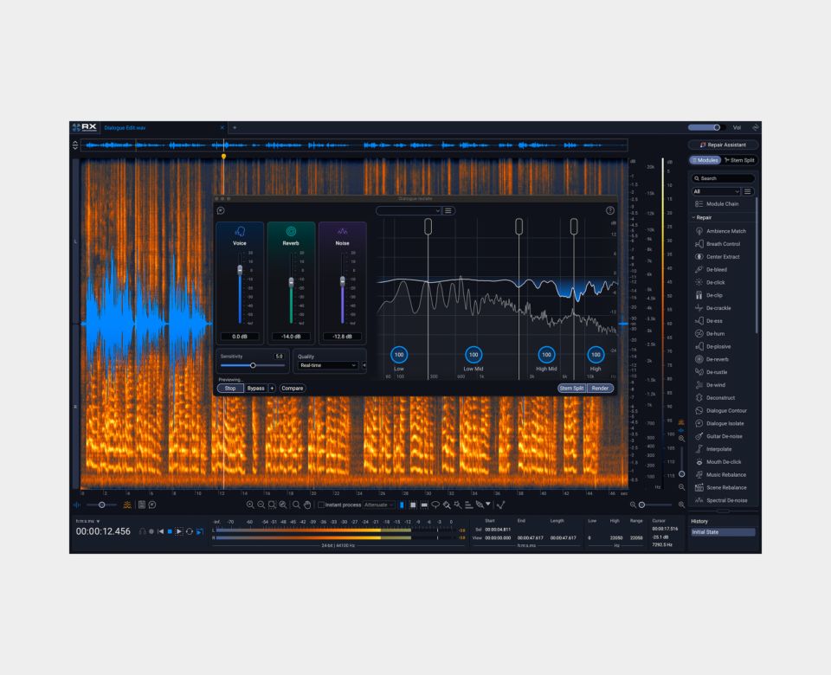Click the module Search field
This screenshot has height=675, width=831.
(723, 178)
